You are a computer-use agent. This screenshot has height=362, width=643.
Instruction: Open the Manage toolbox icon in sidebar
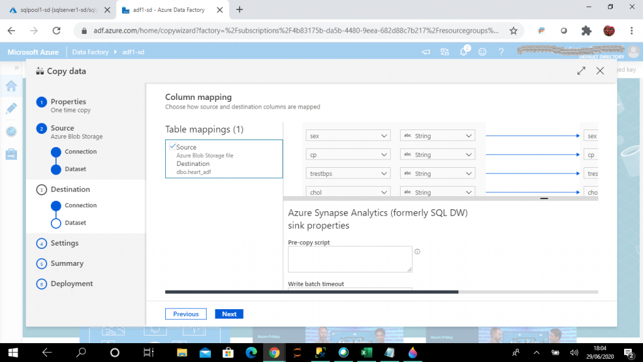pyautogui.click(x=11, y=155)
